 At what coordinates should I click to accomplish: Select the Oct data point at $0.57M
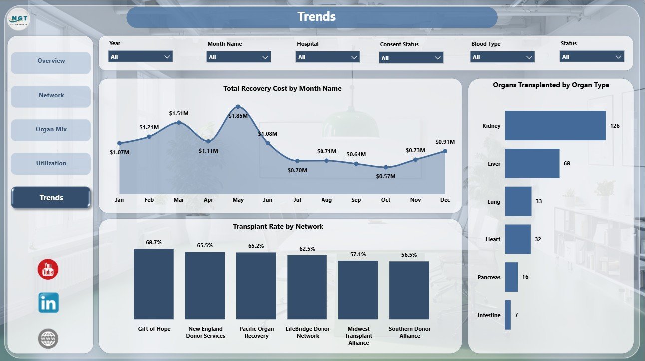coord(386,167)
